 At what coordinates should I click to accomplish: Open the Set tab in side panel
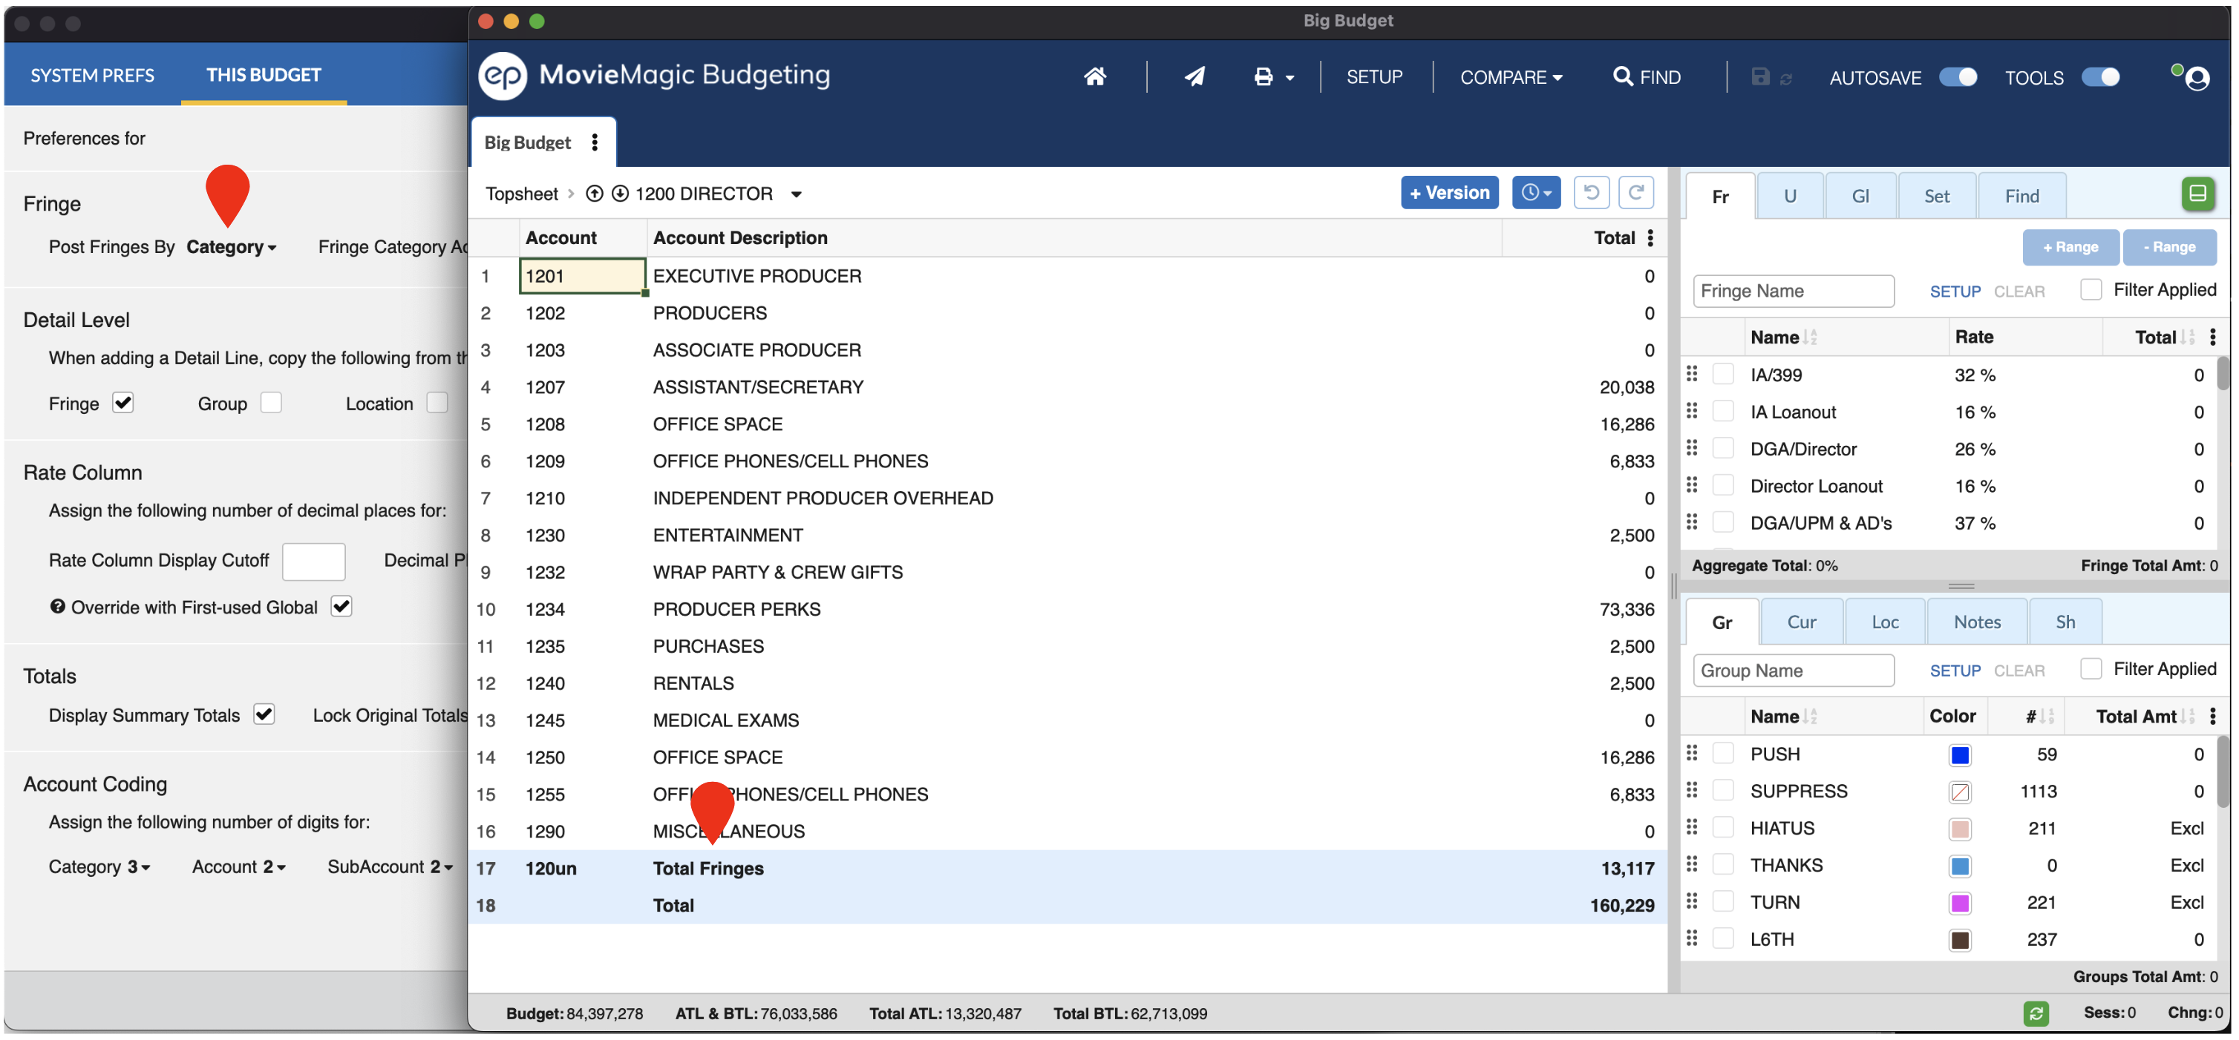click(1937, 197)
